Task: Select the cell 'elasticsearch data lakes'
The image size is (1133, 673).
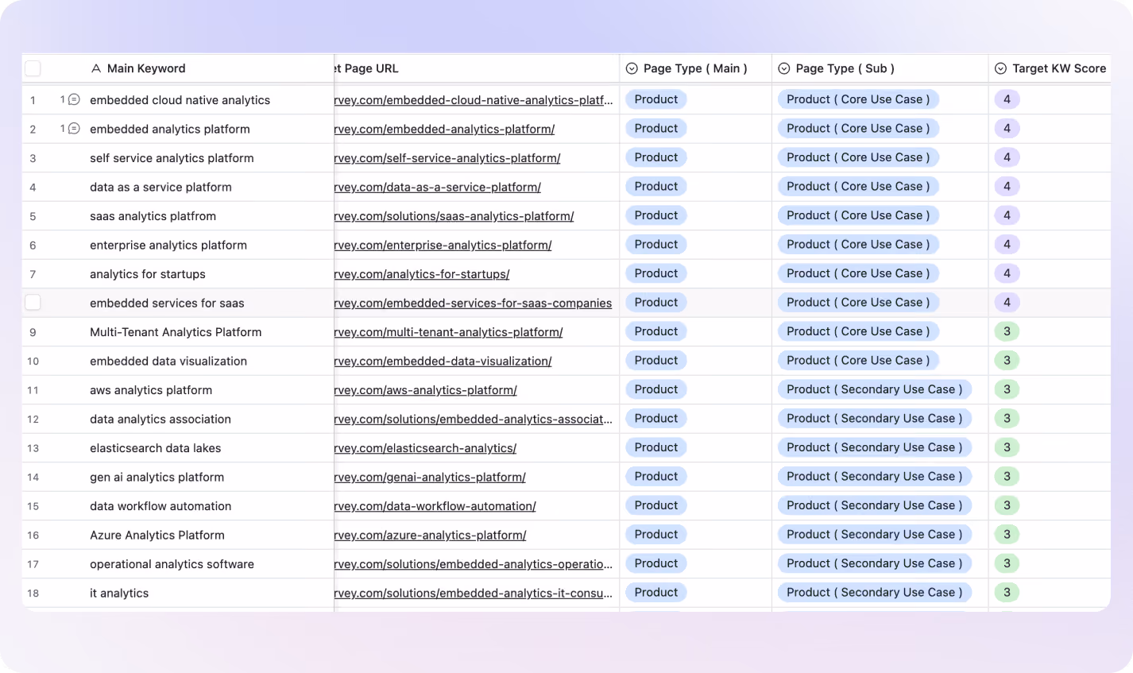Action: pos(156,448)
